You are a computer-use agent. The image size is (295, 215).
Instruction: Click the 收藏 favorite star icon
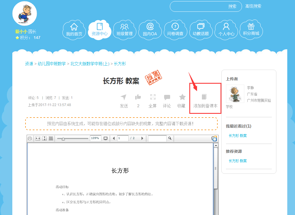[182, 97]
